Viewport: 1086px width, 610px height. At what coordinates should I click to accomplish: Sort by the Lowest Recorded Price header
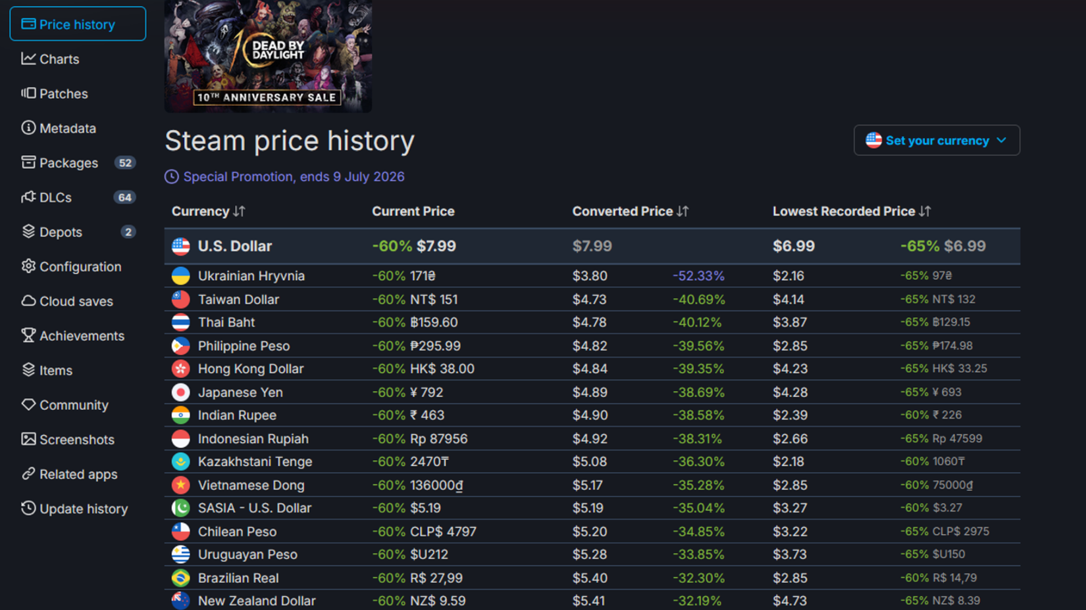852,211
